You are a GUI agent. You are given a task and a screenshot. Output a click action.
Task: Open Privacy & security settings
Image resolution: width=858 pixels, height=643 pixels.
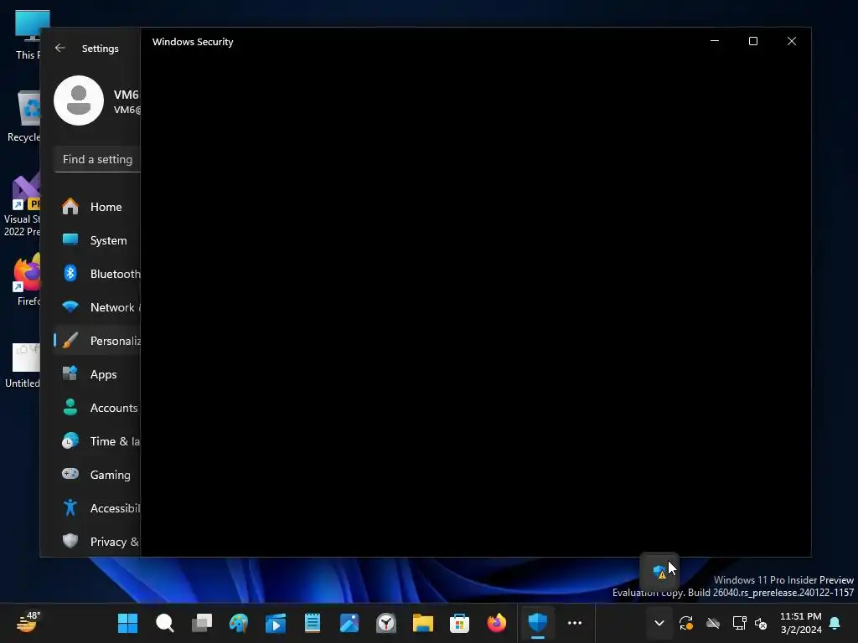coord(97,542)
